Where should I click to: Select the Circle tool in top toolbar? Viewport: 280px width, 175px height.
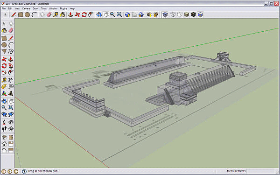click(28, 14)
